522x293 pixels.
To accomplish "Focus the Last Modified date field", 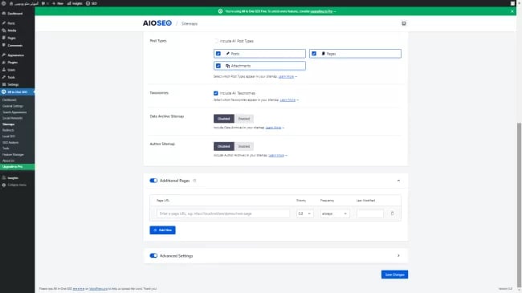I will [370, 214].
